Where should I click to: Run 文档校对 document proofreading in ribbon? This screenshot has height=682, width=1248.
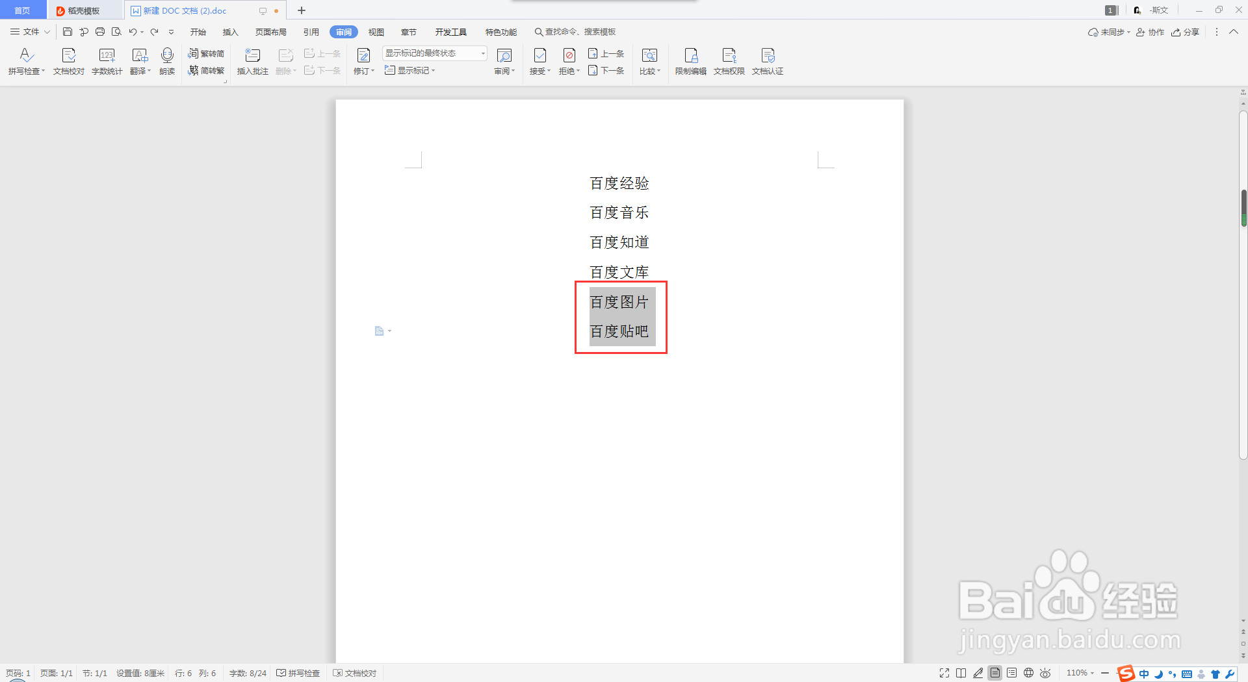[x=69, y=62]
